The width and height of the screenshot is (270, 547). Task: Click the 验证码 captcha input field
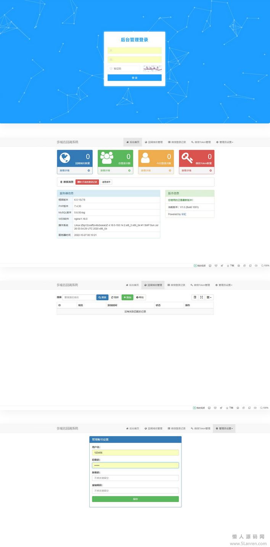pos(124,68)
